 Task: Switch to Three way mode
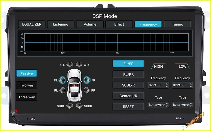pos(26,97)
